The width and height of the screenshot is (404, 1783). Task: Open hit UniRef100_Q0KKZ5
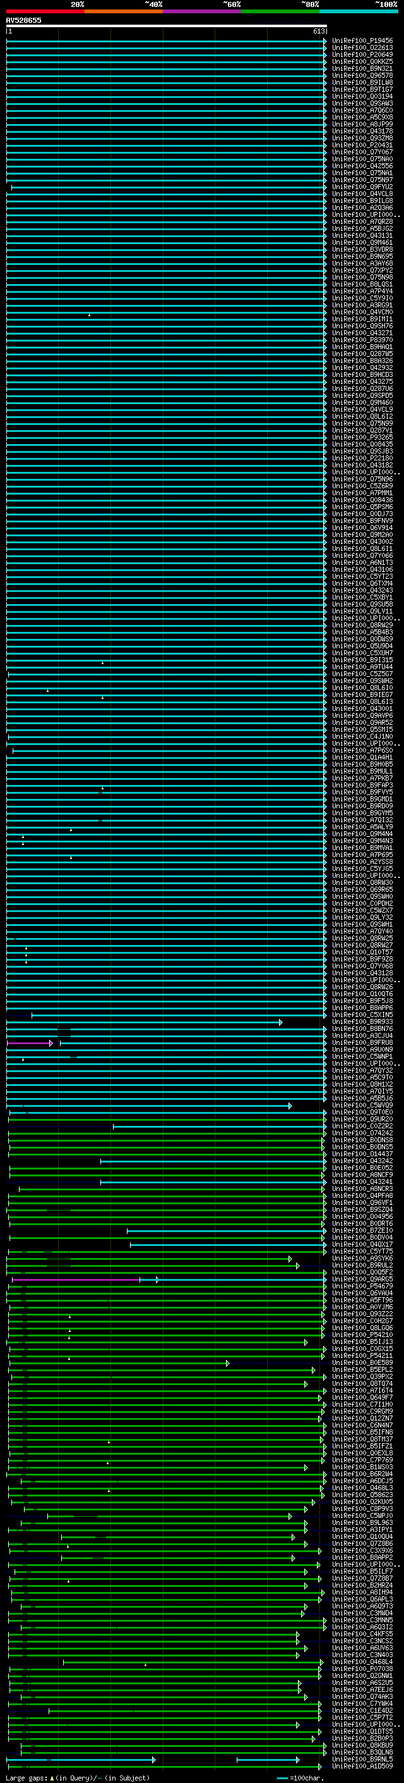(x=362, y=61)
